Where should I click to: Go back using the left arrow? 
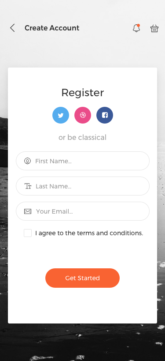tap(12, 28)
